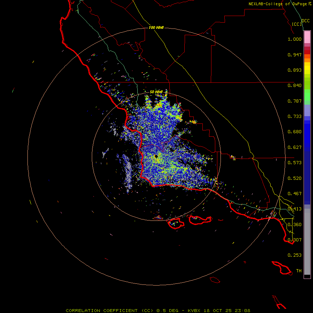
Task: Click the 50 NMI range ring label
Action: 156,92
